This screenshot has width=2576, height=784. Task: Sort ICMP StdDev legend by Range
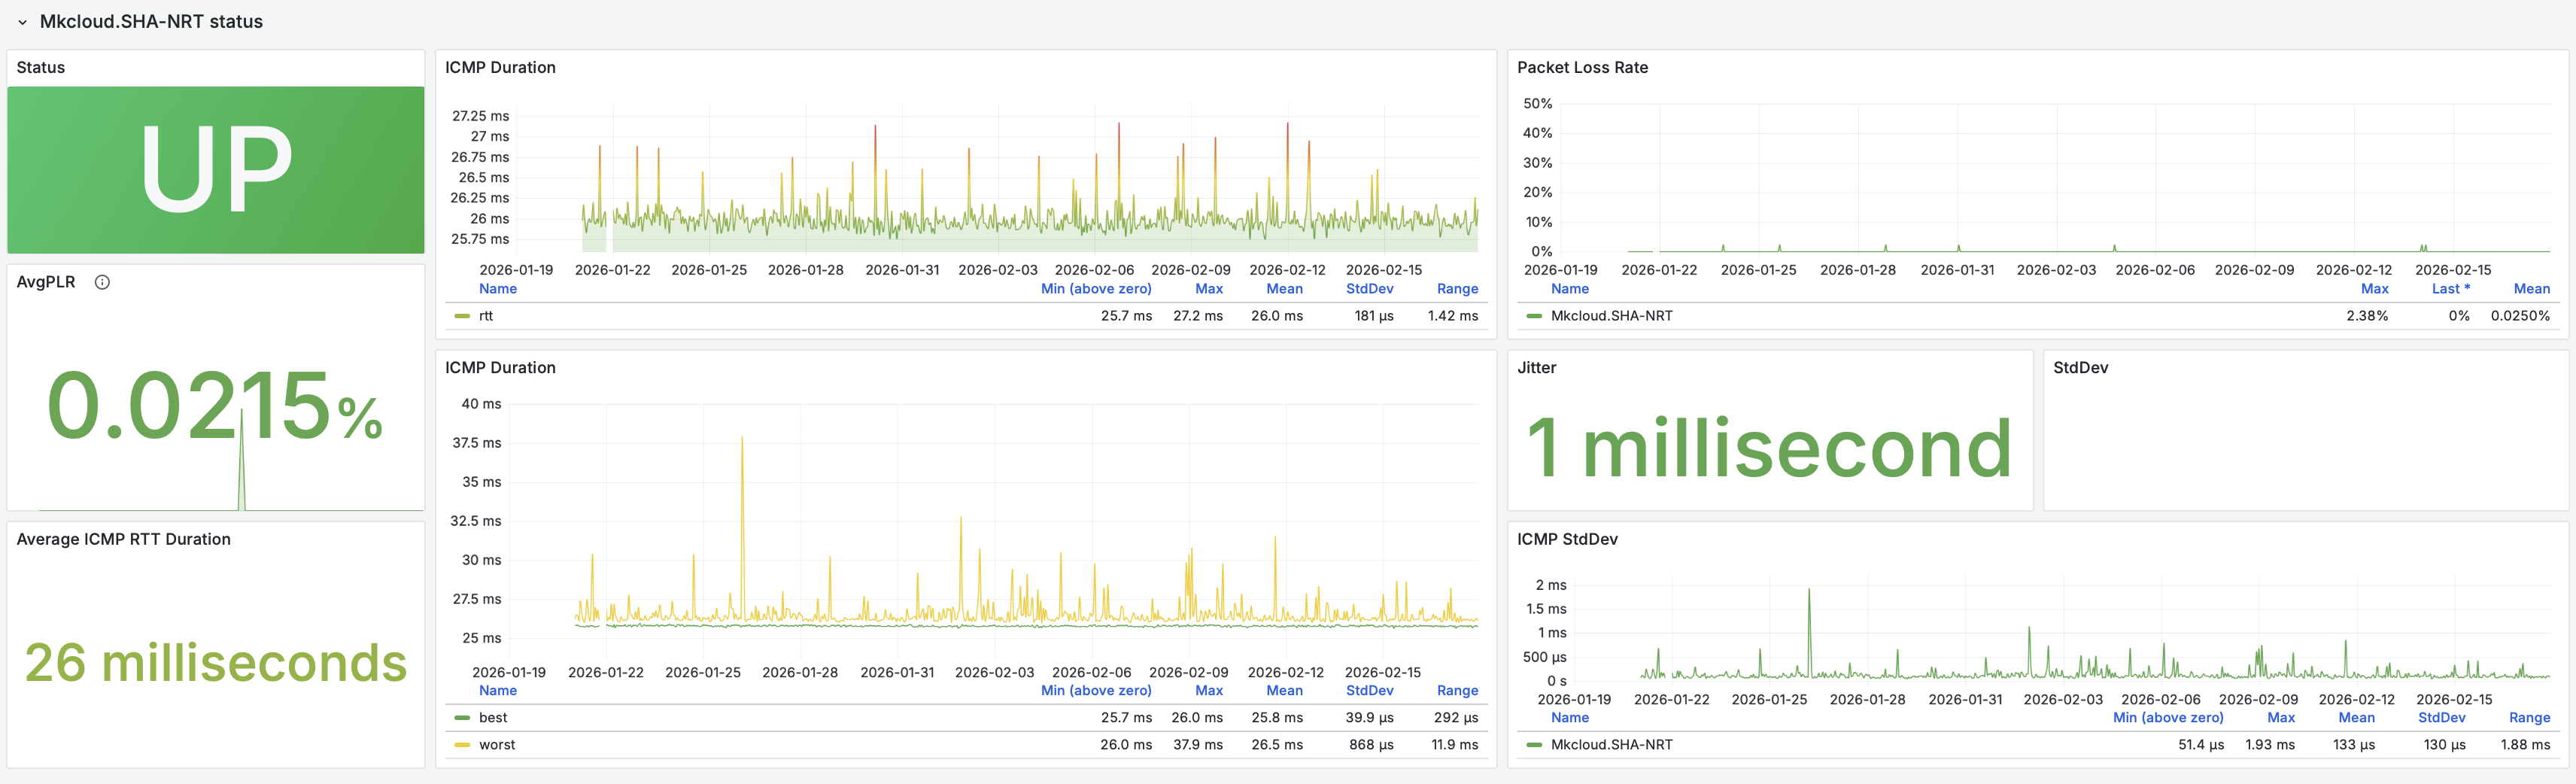click(x=2529, y=718)
